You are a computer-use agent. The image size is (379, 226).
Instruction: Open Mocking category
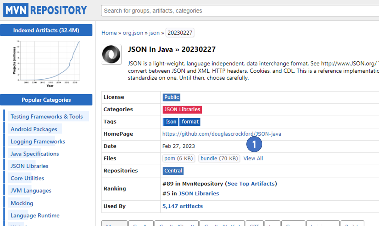click(x=22, y=203)
